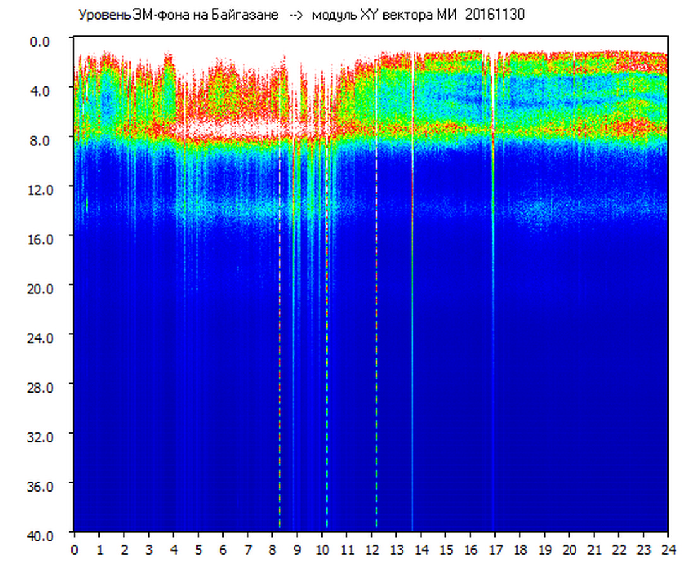Click the x-axis tick label 24
This screenshot has width=692, height=568.
click(x=668, y=550)
